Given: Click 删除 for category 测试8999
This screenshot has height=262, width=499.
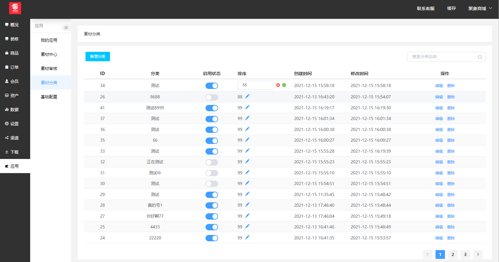Looking at the screenshot, I should (x=451, y=108).
